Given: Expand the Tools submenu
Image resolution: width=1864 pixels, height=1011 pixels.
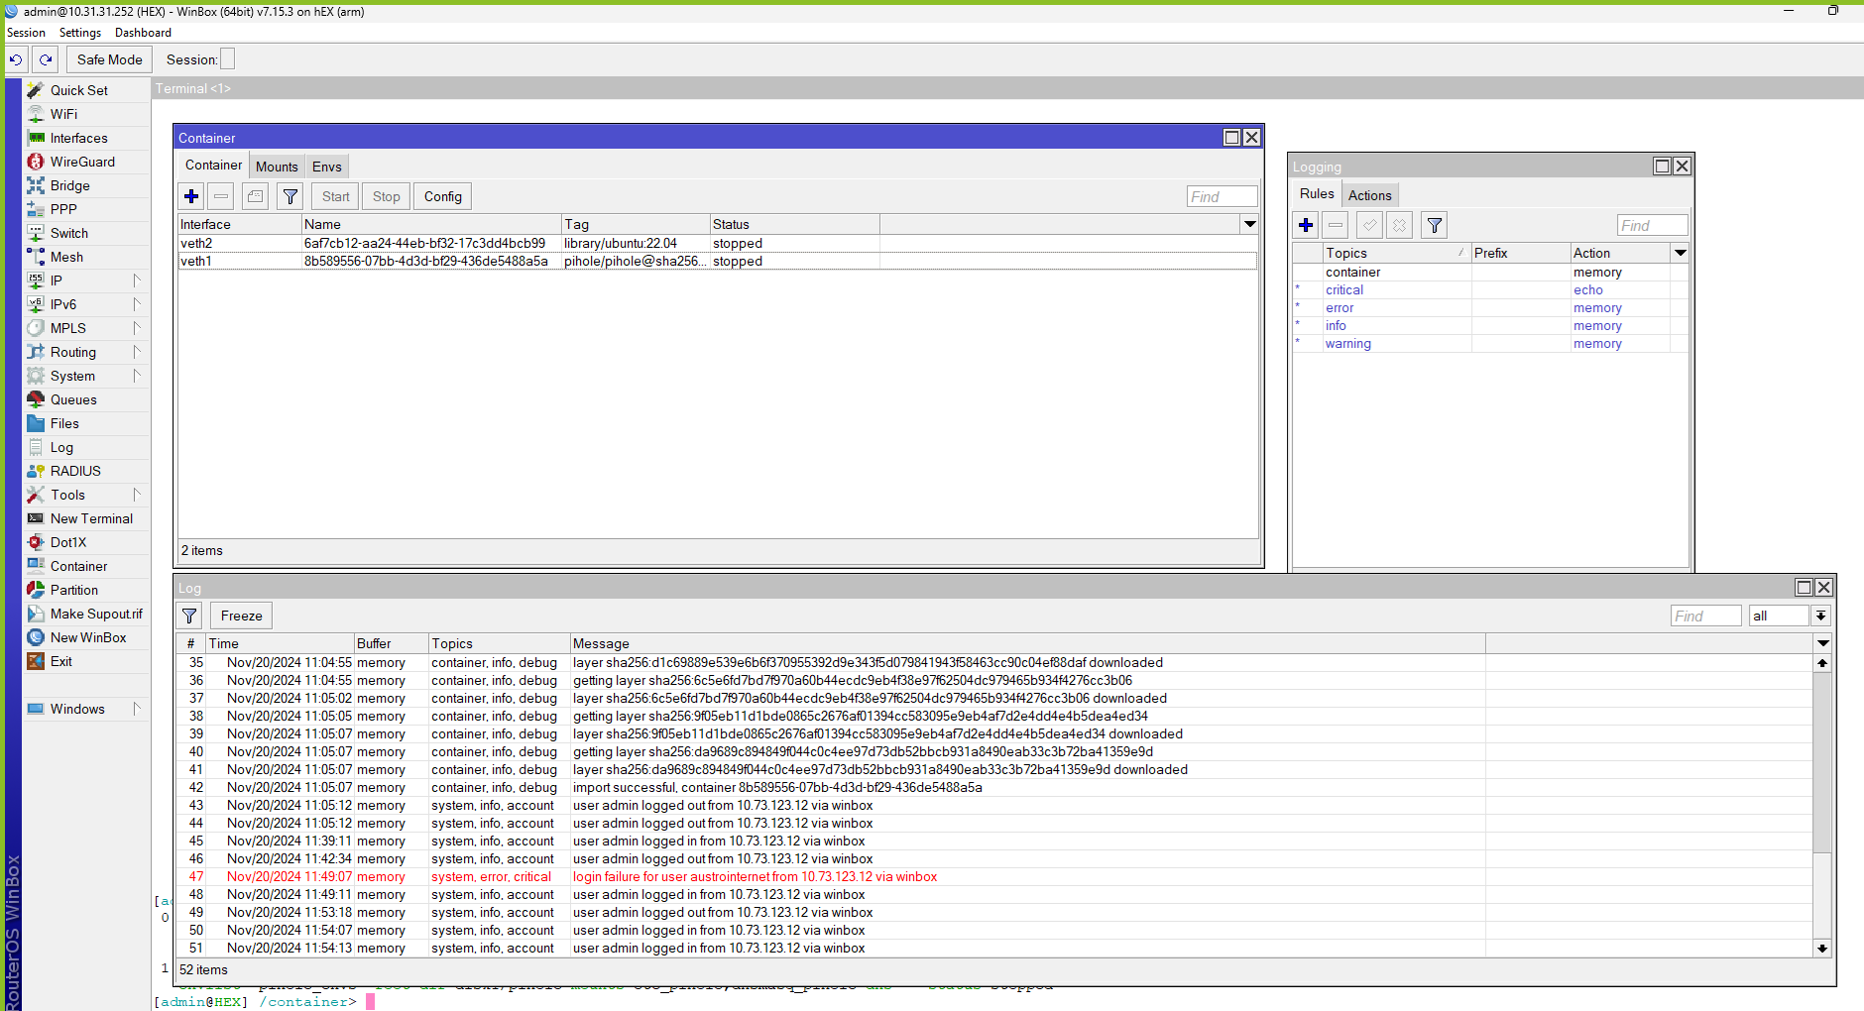Looking at the screenshot, I should coord(137,495).
